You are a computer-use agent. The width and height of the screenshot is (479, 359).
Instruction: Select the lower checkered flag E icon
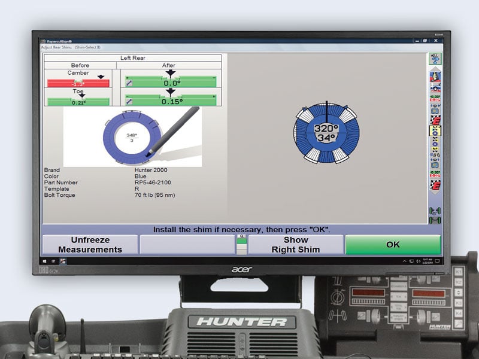click(x=435, y=185)
